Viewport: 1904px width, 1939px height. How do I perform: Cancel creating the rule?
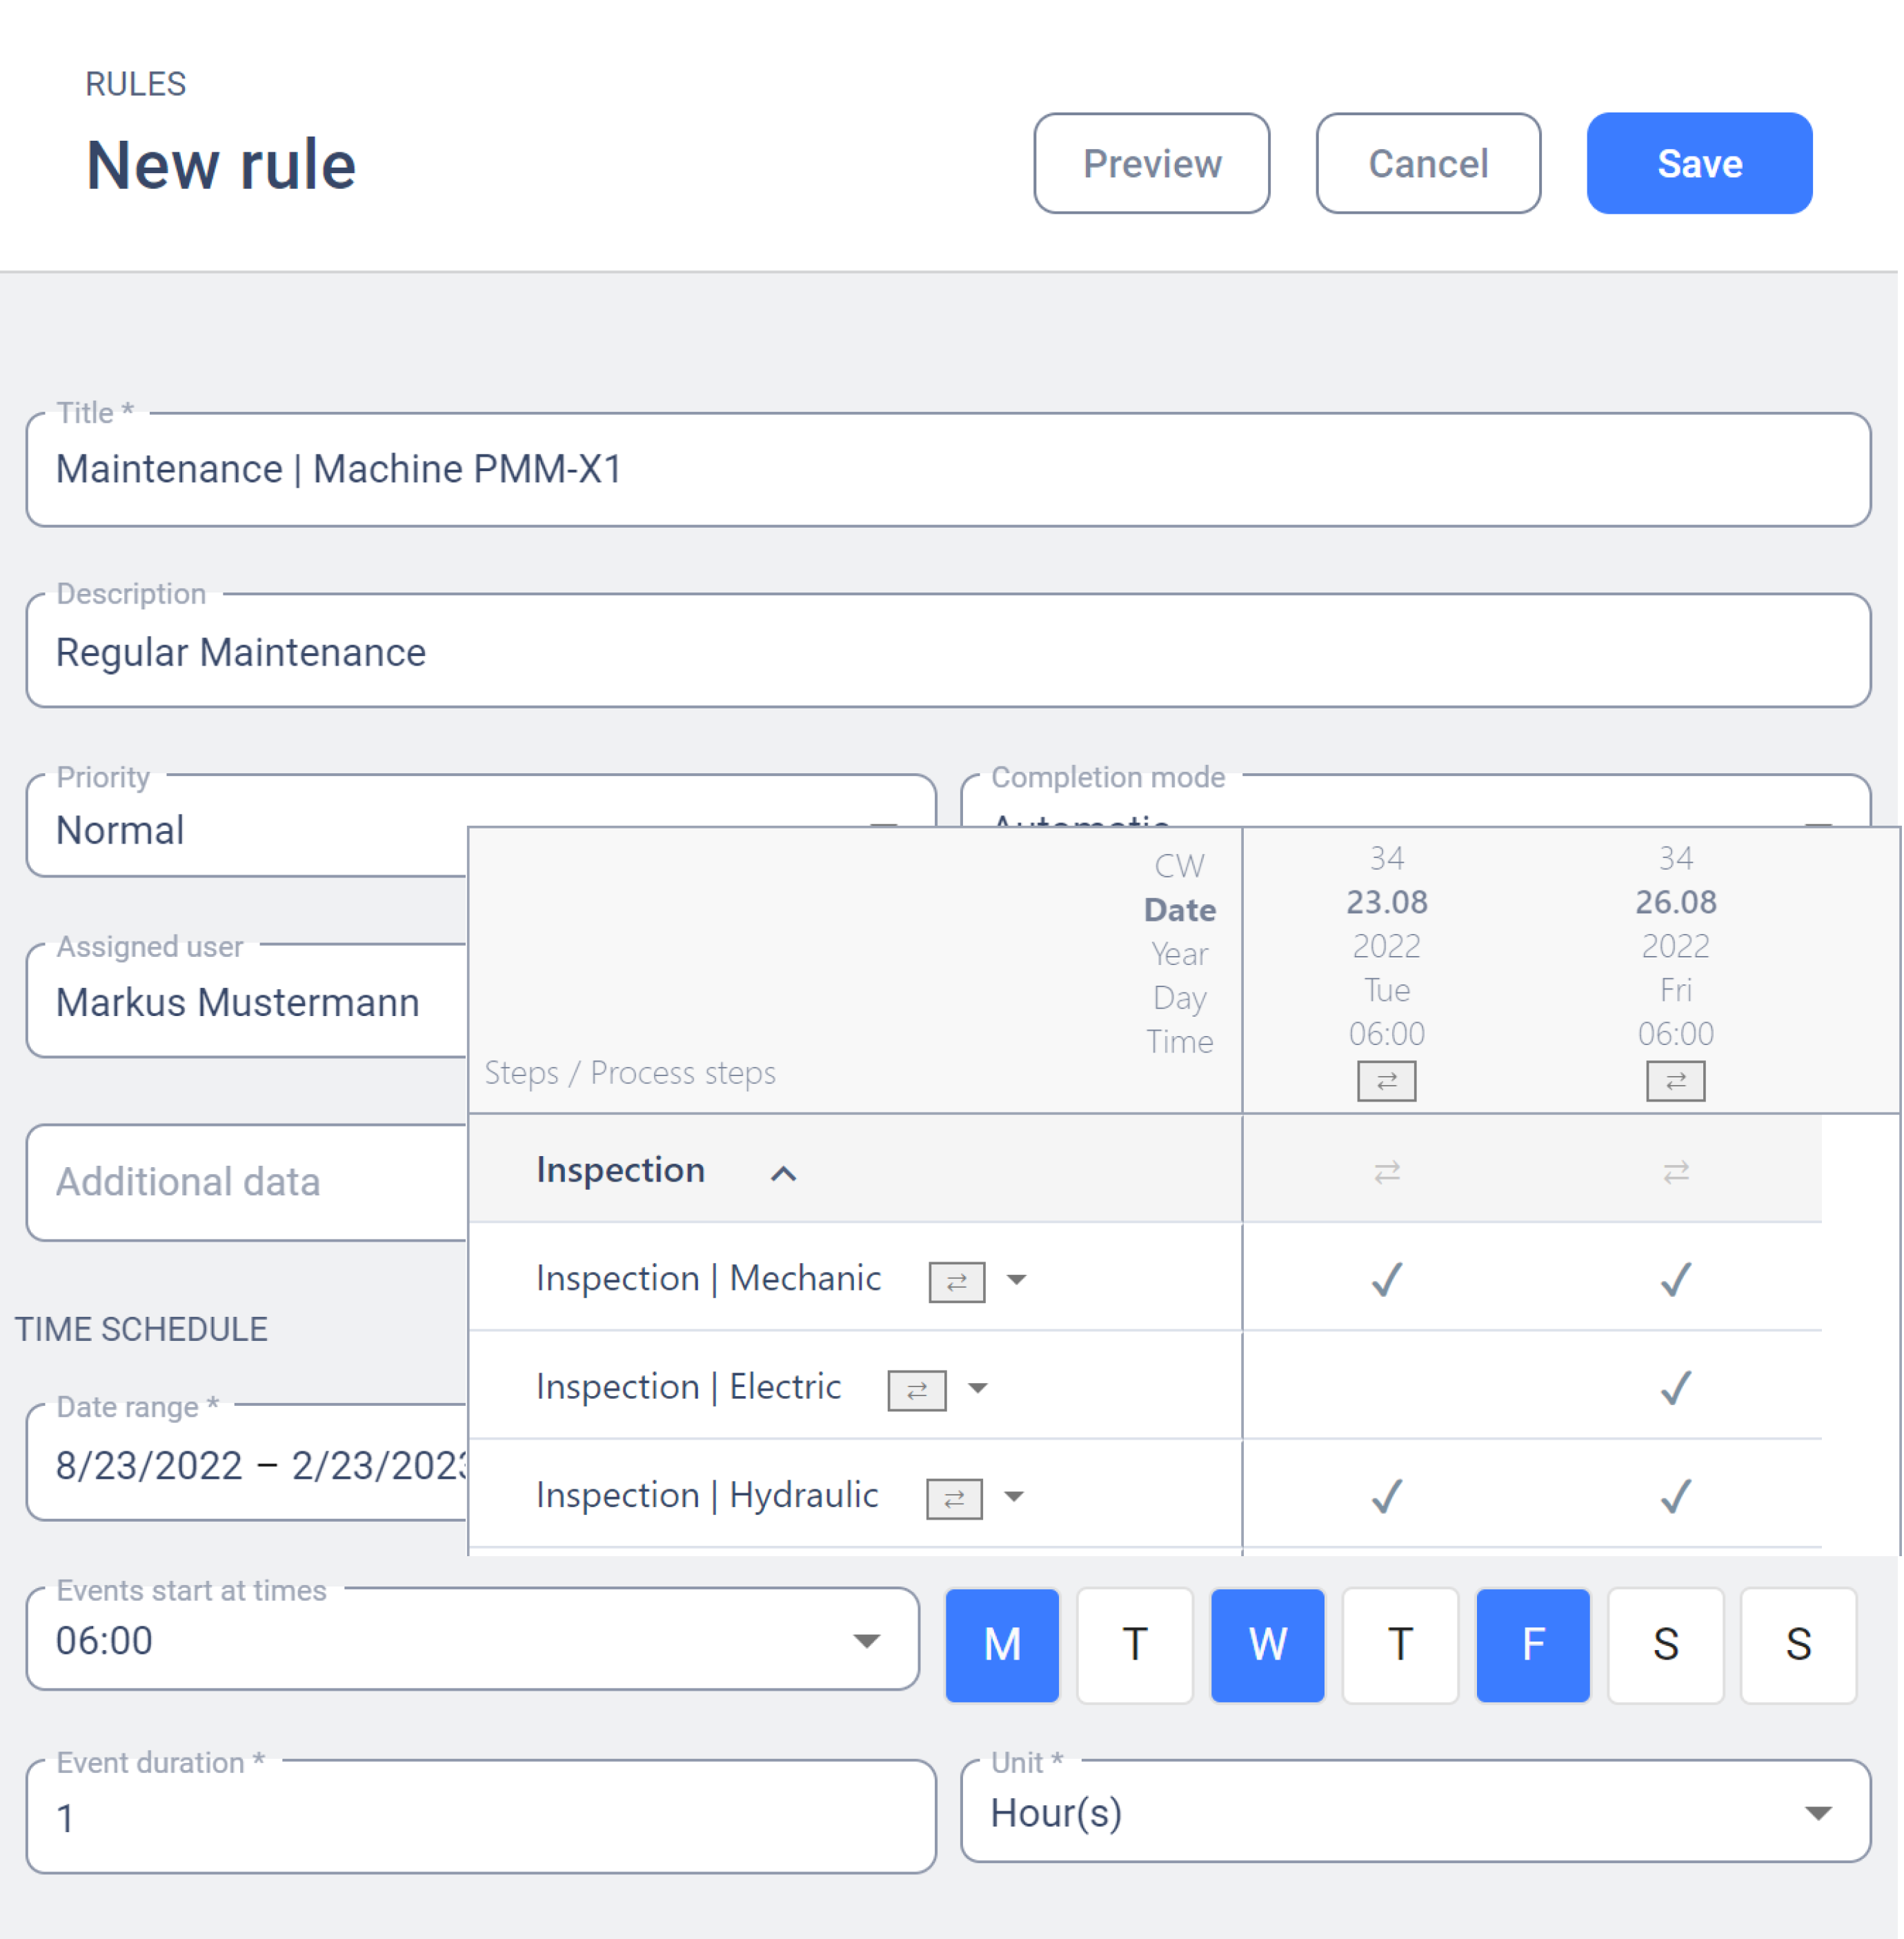point(1428,163)
